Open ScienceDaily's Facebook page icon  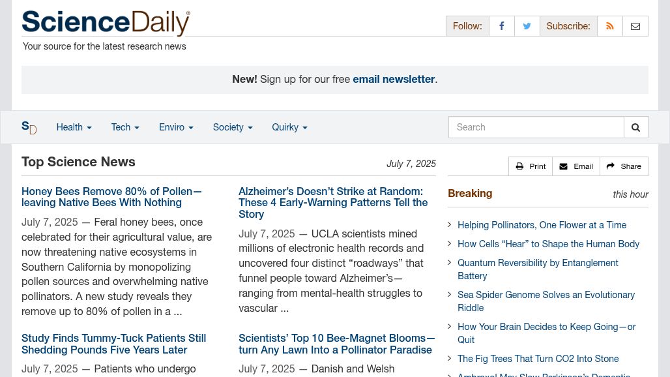click(502, 26)
